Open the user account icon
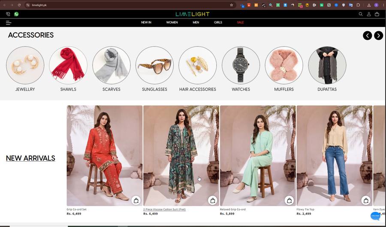This screenshot has width=386, height=227. pyautogui.click(x=369, y=14)
